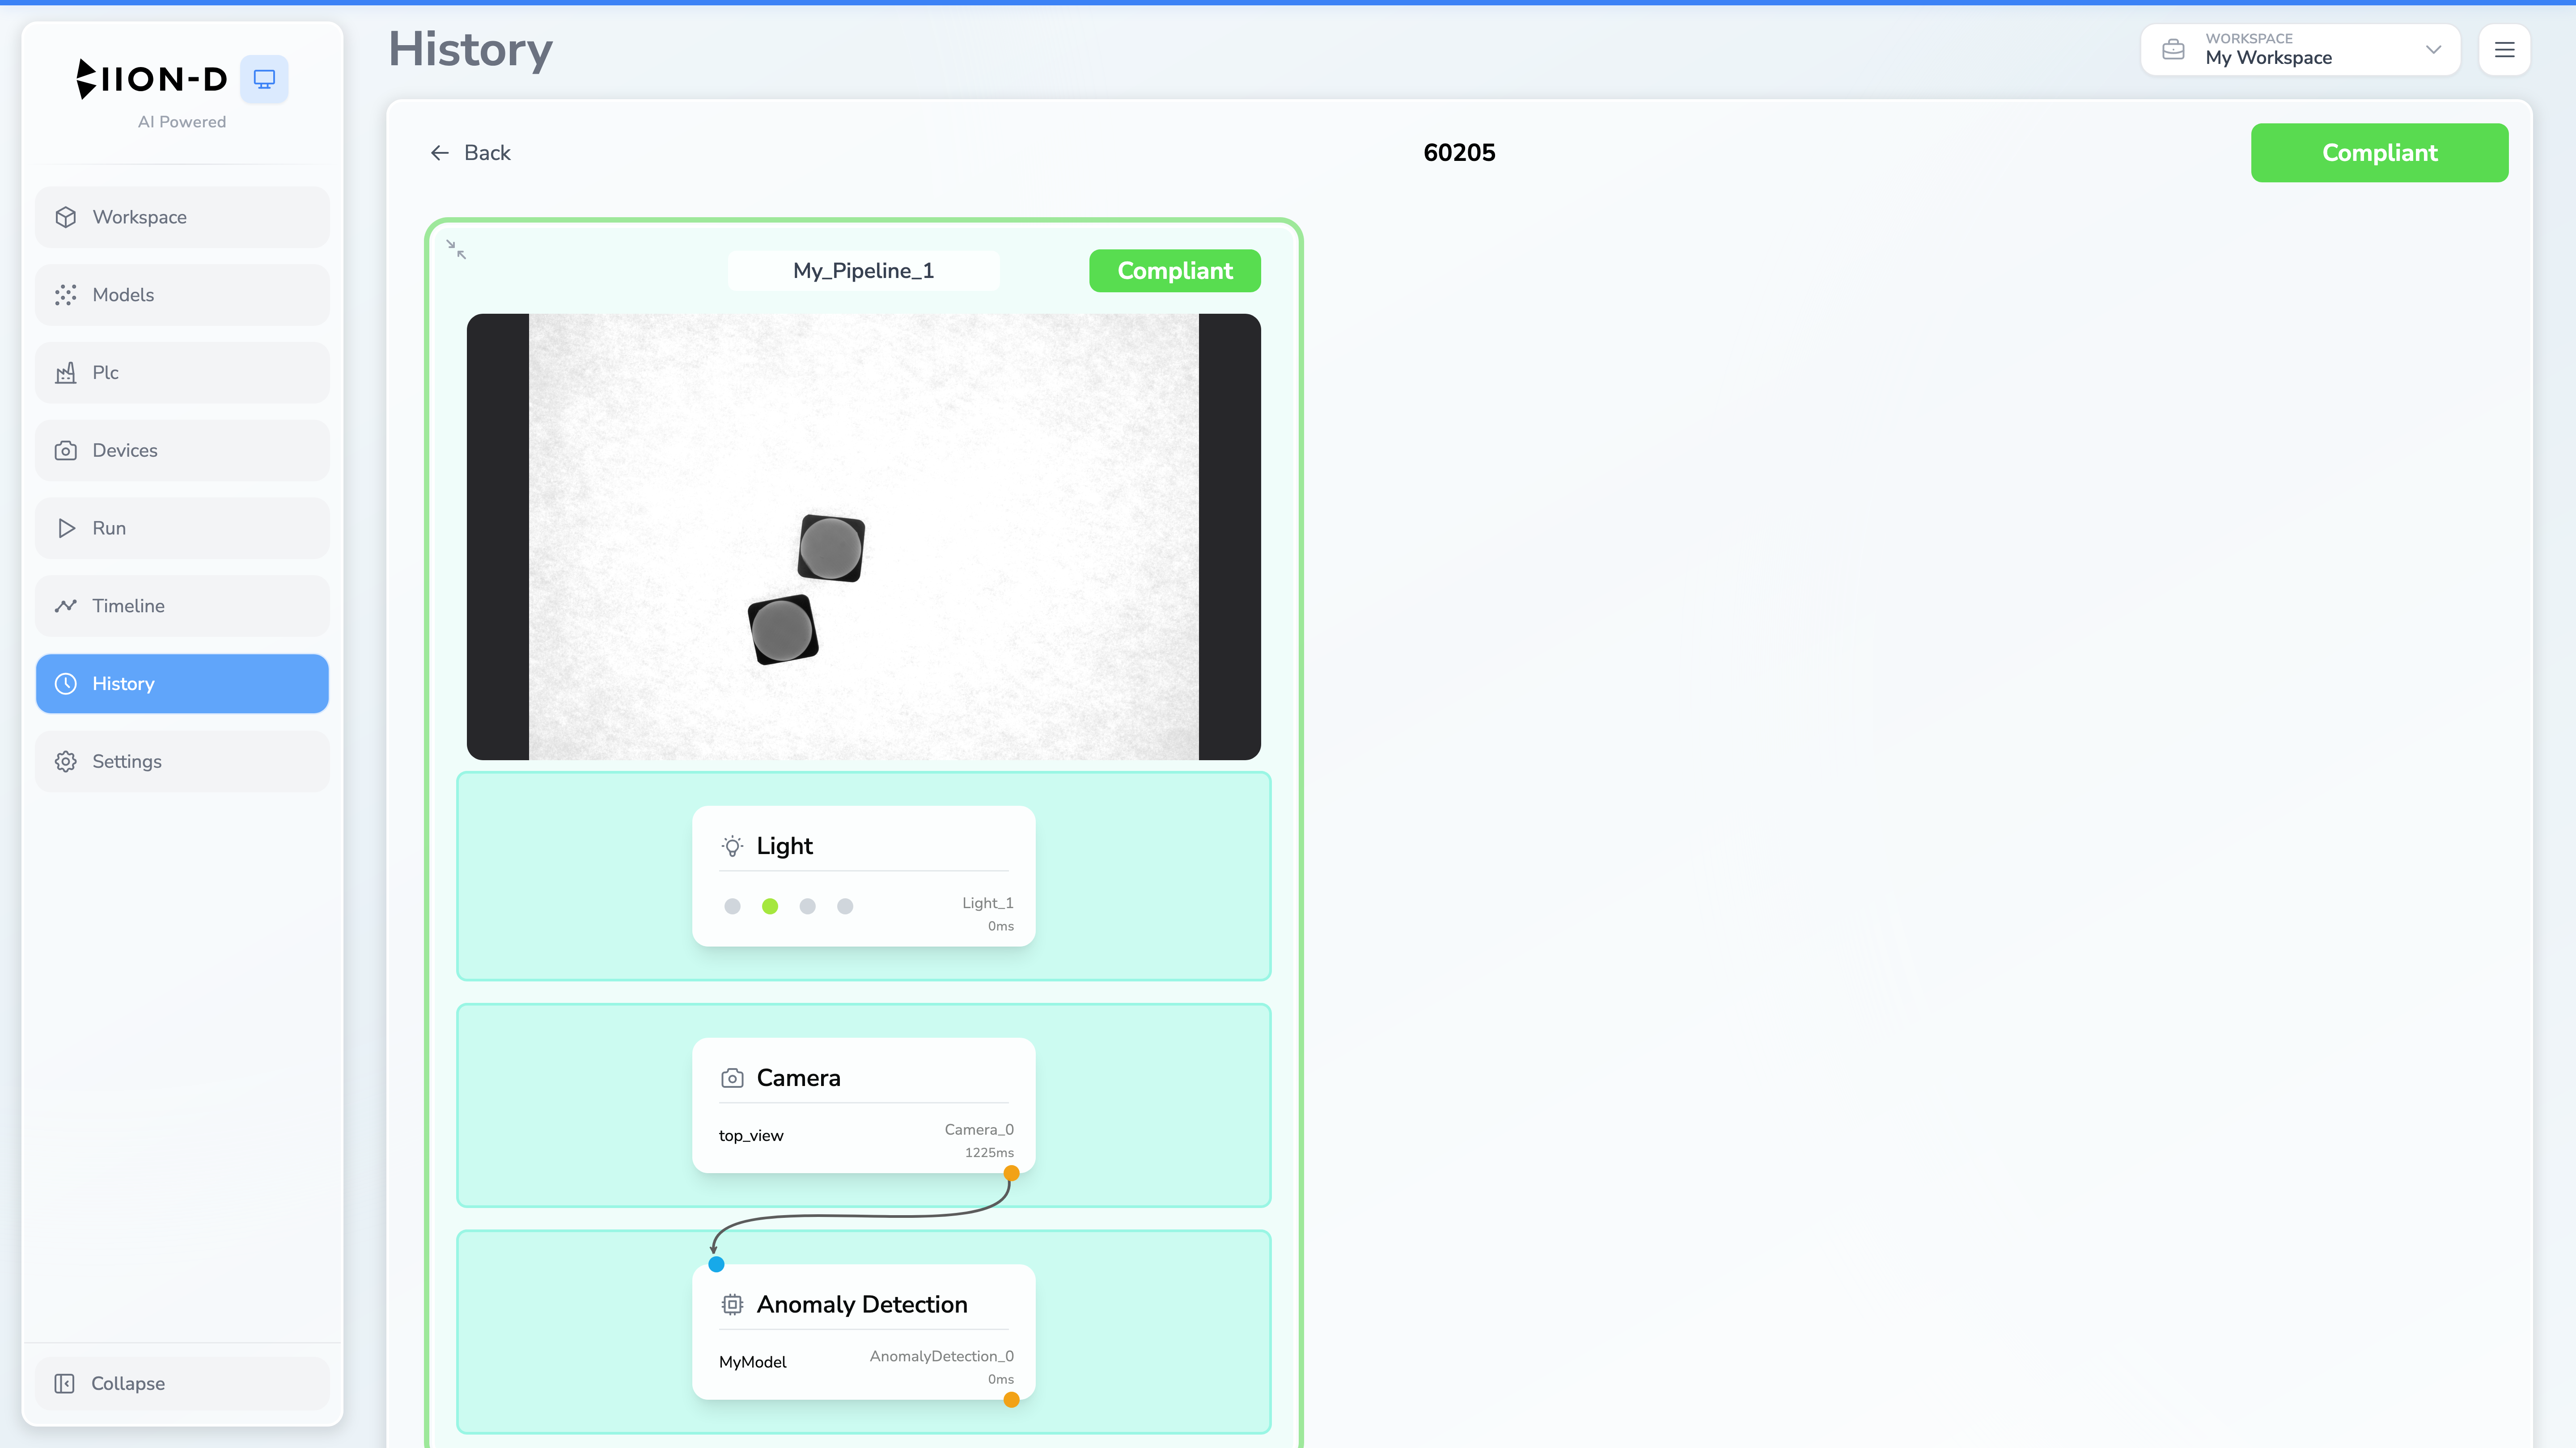Click the briefcase icon in workspace selector
Viewport: 2576px width, 1448px height.
(x=2173, y=49)
